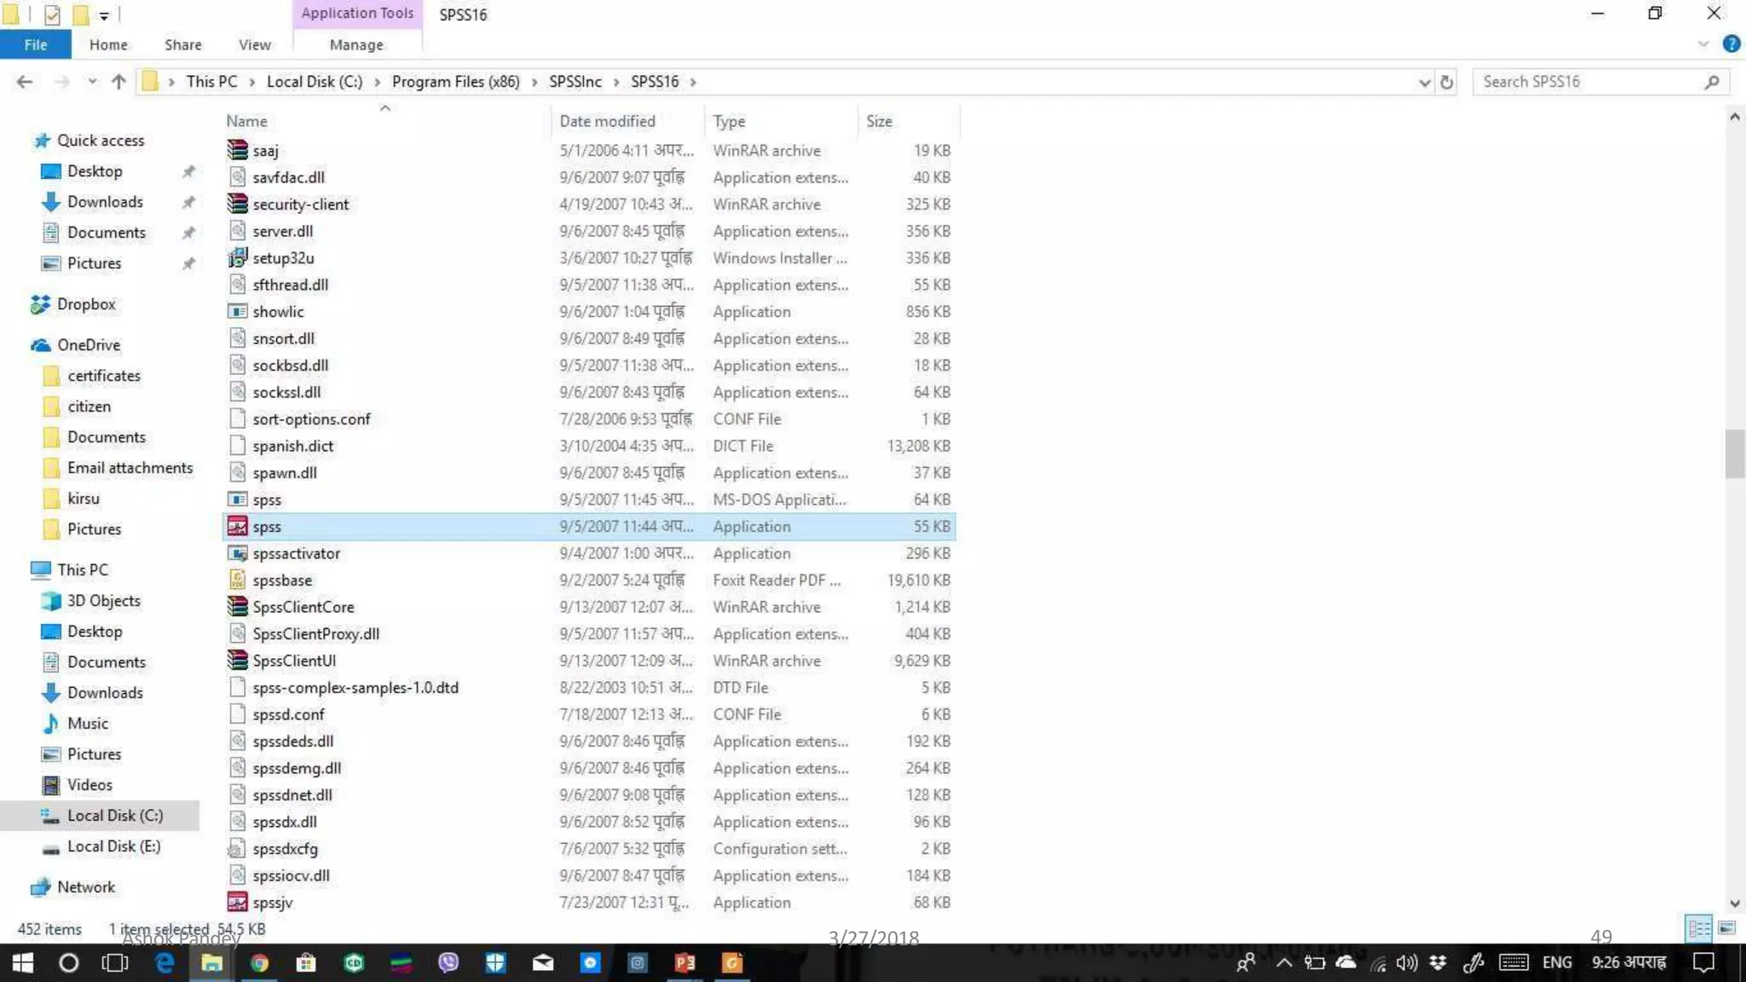The image size is (1746, 982).
Task: Switch to details view layout button
Action: [1698, 928]
